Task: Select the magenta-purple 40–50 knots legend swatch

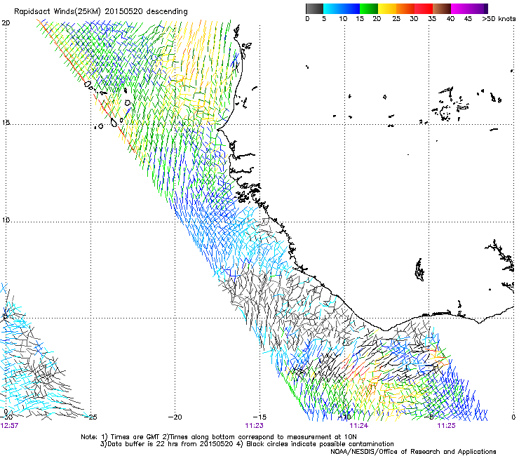Action: [469, 8]
